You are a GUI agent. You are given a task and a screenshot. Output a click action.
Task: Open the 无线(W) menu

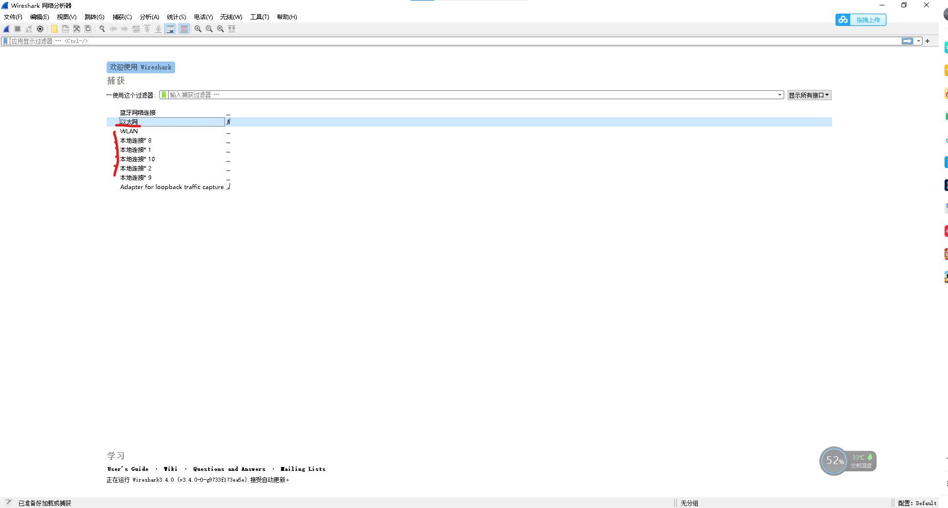(231, 17)
